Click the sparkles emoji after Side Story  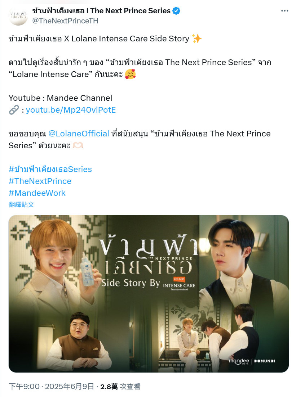pyautogui.click(x=196, y=39)
